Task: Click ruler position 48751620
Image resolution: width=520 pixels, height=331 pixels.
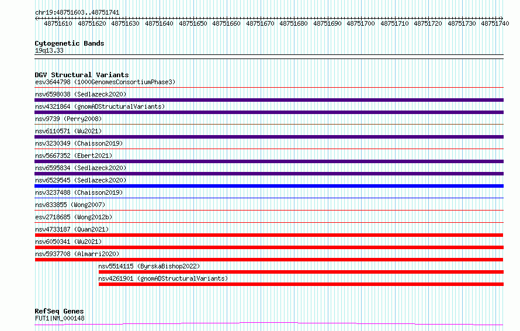Action: click(x=92, y=23)
